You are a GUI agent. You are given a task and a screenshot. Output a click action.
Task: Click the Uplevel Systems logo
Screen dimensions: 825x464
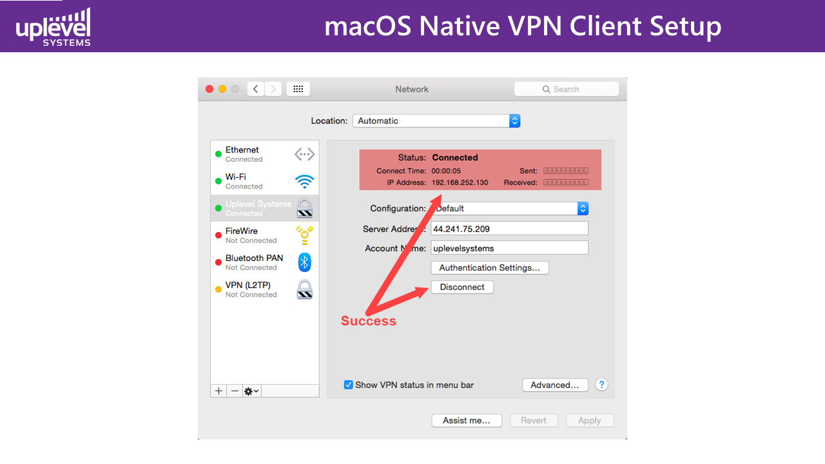(53, 27)
